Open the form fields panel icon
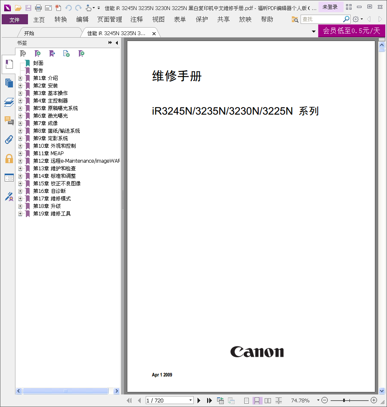This screenshot has height=407, width=387. 9,177
